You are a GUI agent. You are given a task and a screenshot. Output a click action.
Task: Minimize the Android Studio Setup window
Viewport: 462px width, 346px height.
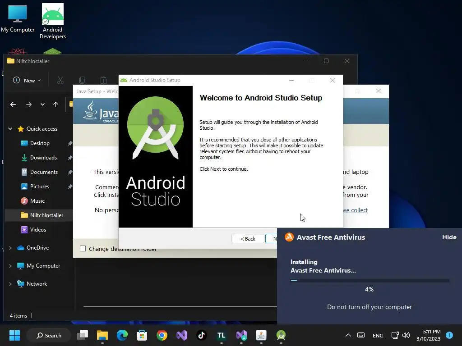coord(291,80)
